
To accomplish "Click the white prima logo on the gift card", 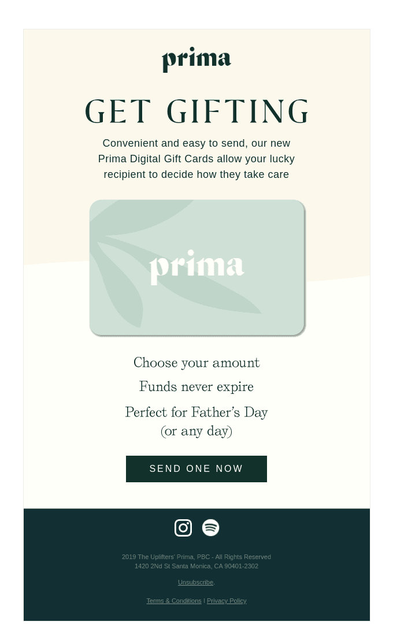I will [x=196, y=267].
